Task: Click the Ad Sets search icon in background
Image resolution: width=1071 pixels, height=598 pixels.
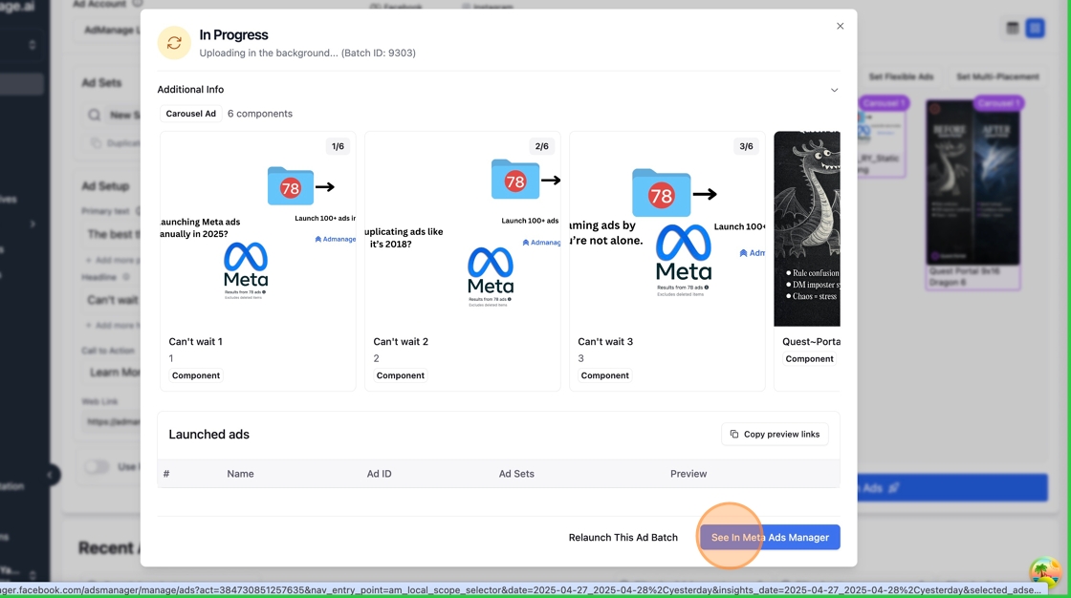Action: tap(95, 115)
